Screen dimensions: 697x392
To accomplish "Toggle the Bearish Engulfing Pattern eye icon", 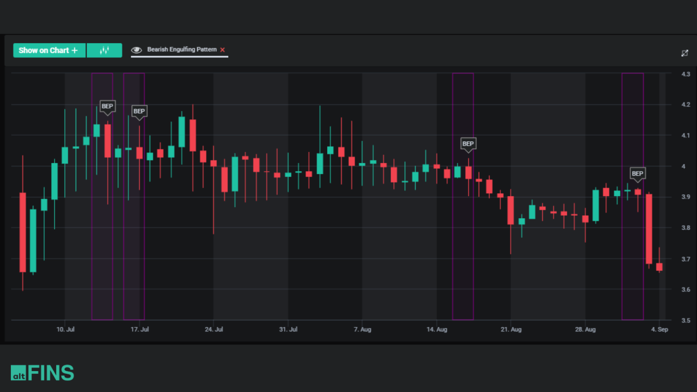I will (137, 50).
